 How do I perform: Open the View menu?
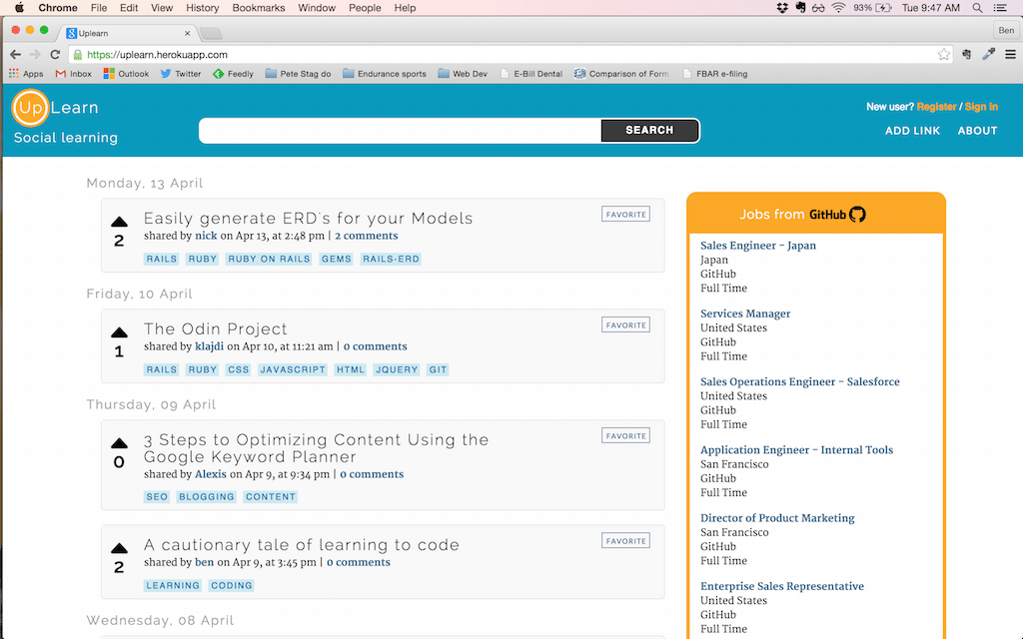pyautogui.click(x=162, y=8)
